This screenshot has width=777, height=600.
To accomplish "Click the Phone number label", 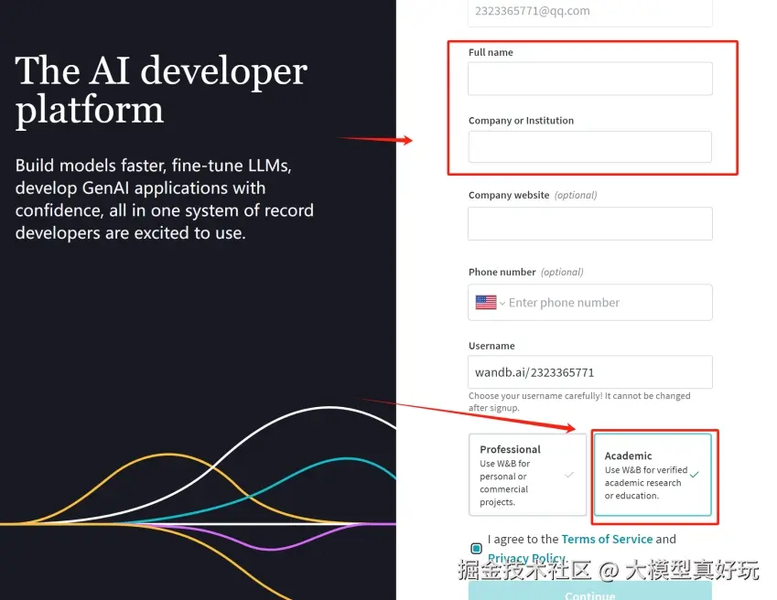I will pos(502,272).
